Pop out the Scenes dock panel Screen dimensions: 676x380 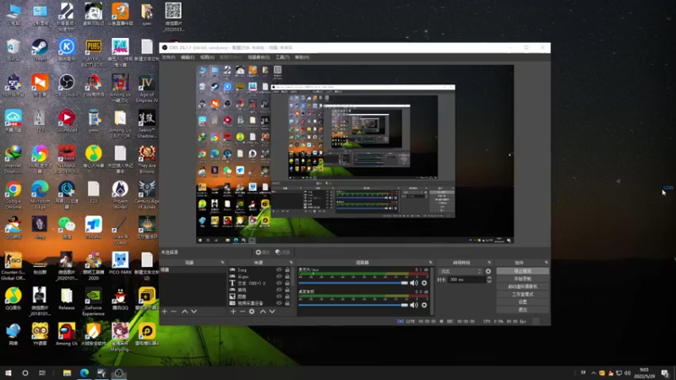tap(222, 263)
